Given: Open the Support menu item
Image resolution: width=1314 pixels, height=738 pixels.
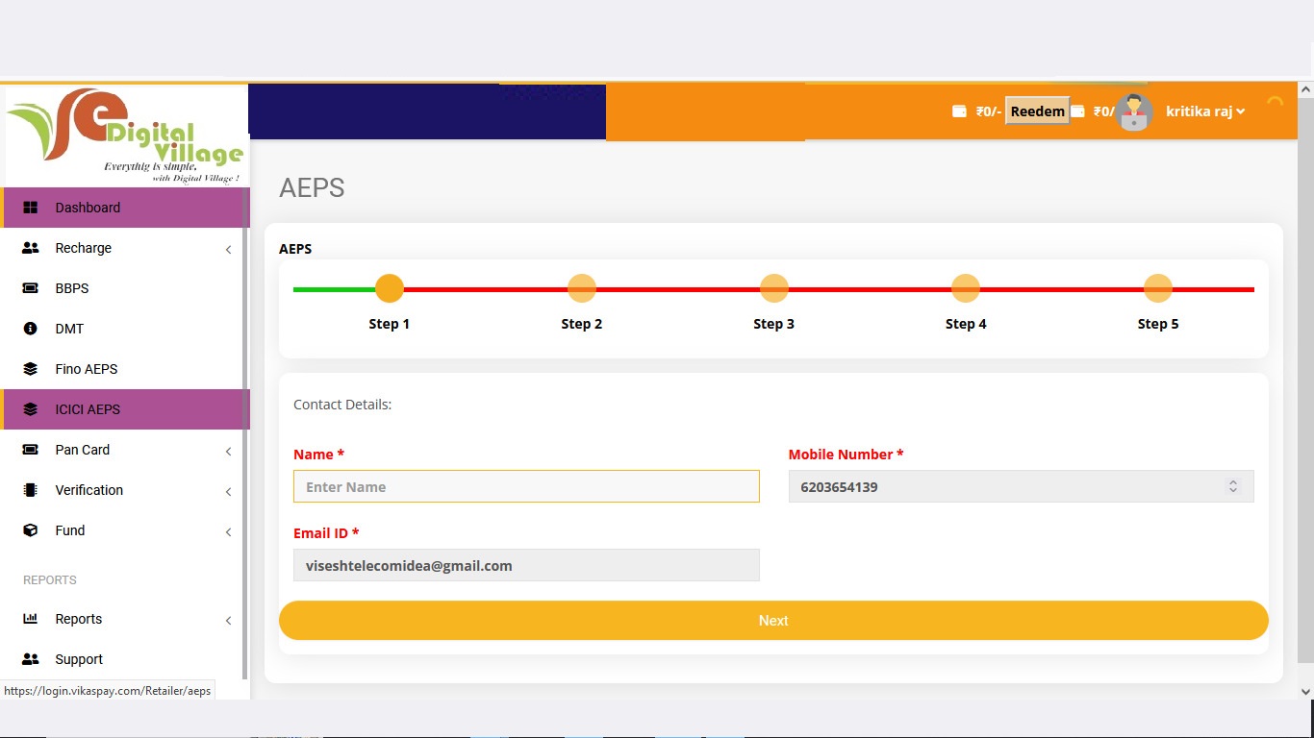Looking at the screenshot, I should 79,659.
